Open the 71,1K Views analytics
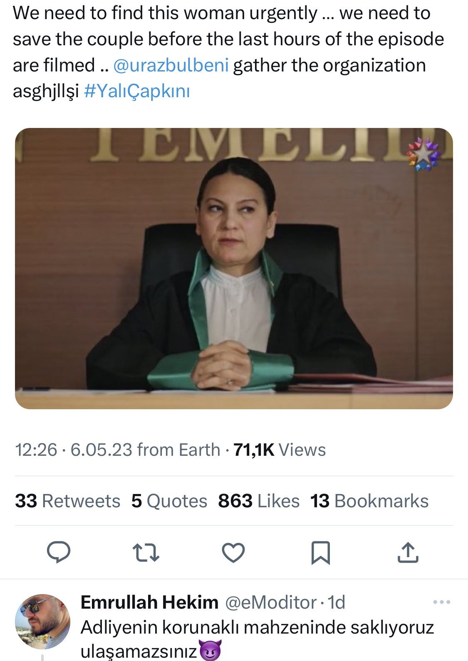Screen dimensions: 468x661 tap(280, 450)
